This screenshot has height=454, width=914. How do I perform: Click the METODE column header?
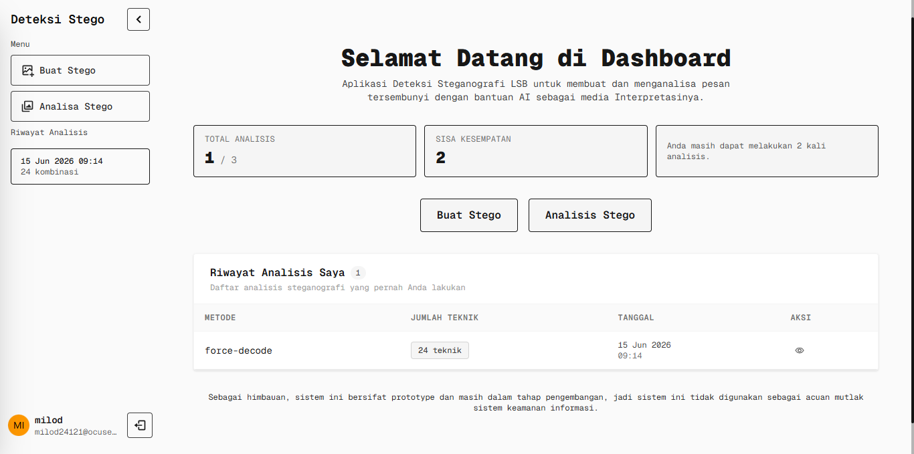click(220, 318)
